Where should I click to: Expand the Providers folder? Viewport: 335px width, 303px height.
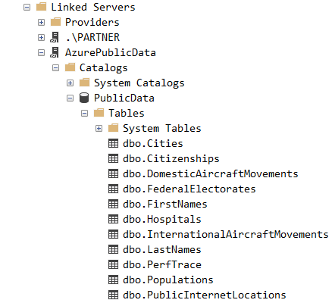click(41, 23)
